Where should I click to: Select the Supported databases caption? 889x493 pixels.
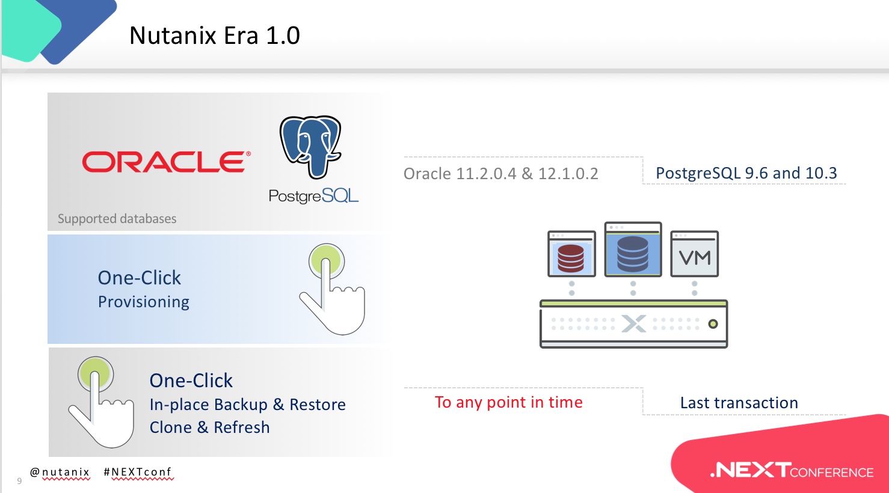coord(117,219)
